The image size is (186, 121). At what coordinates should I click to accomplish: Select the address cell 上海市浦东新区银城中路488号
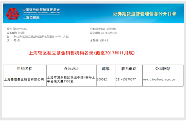pos(71,79)
